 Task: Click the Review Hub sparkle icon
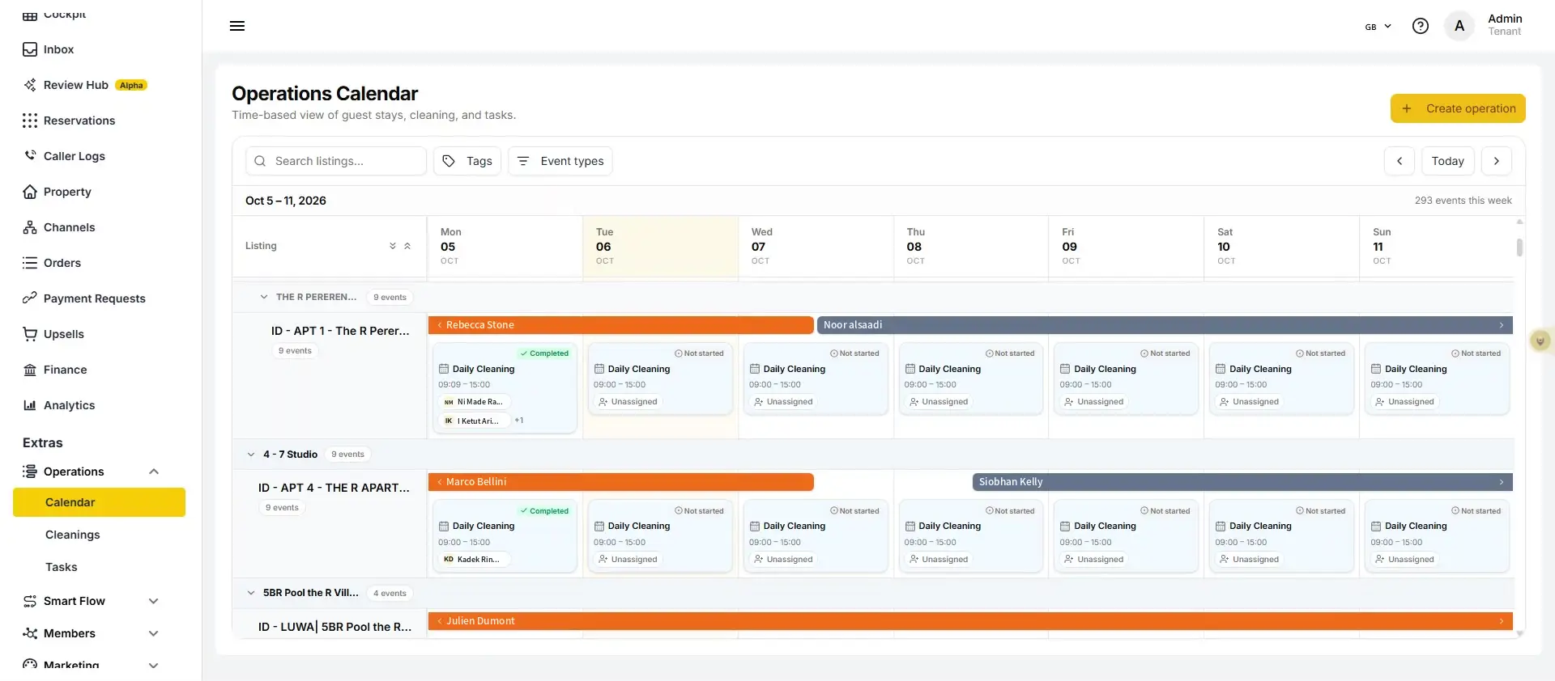coord(30,85)
